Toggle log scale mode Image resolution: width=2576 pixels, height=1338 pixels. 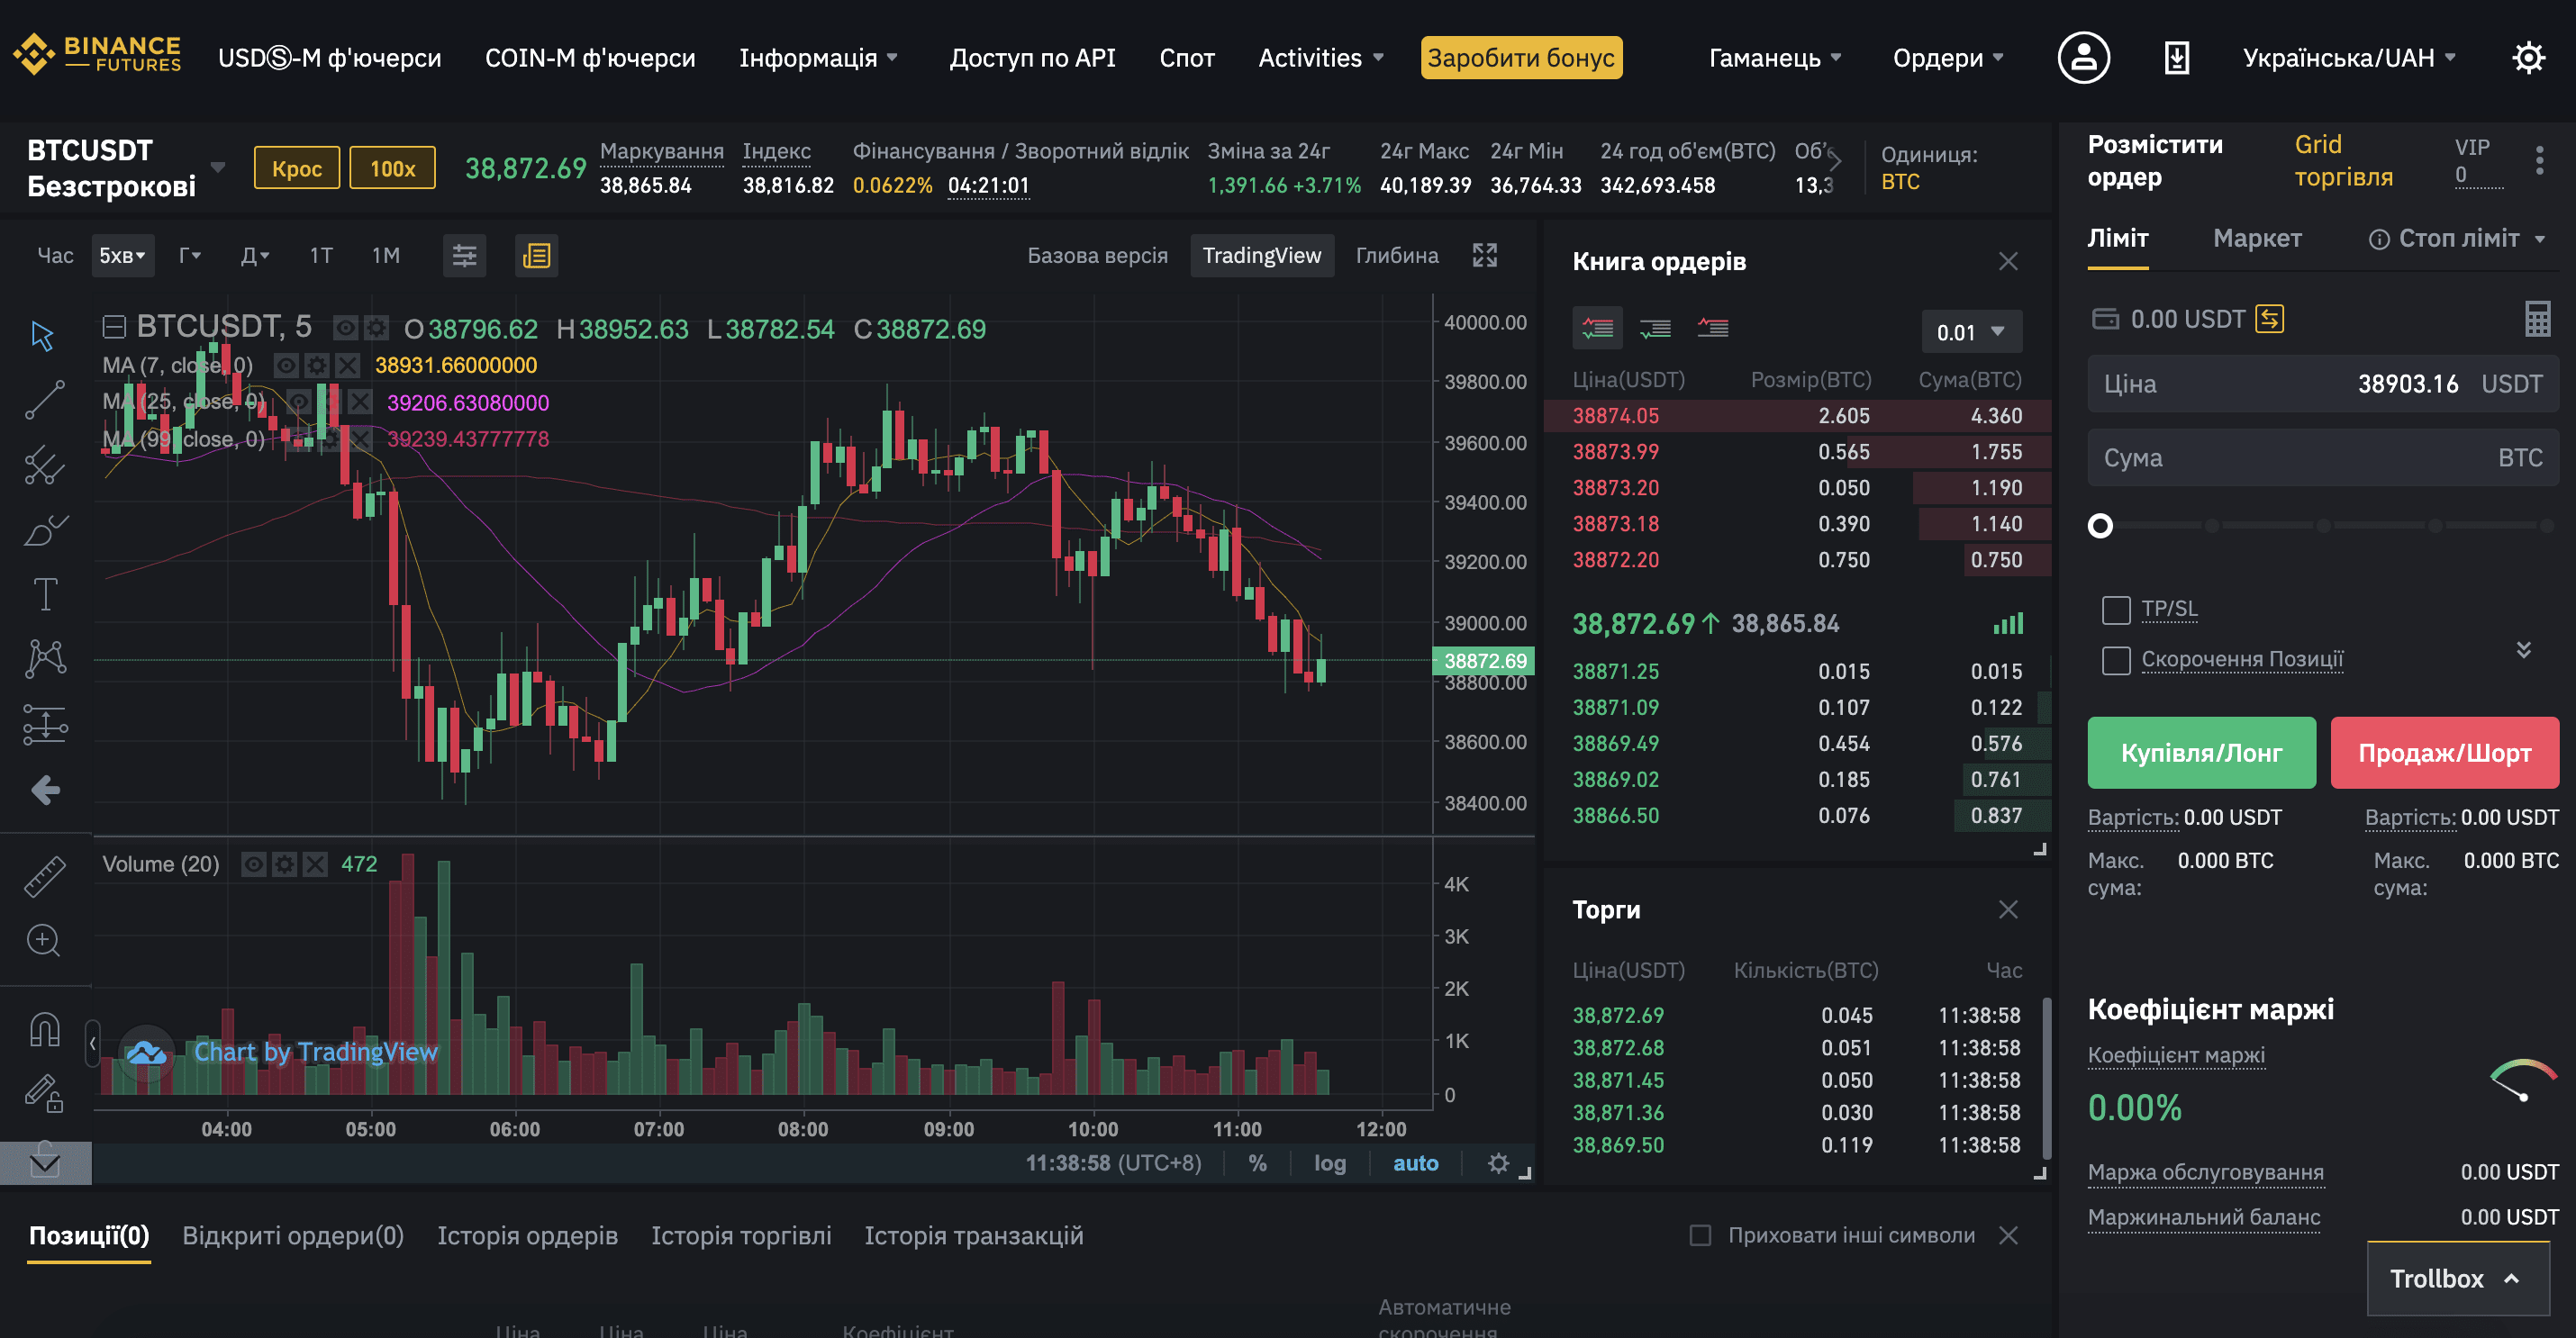(x=1329, y=1163)
